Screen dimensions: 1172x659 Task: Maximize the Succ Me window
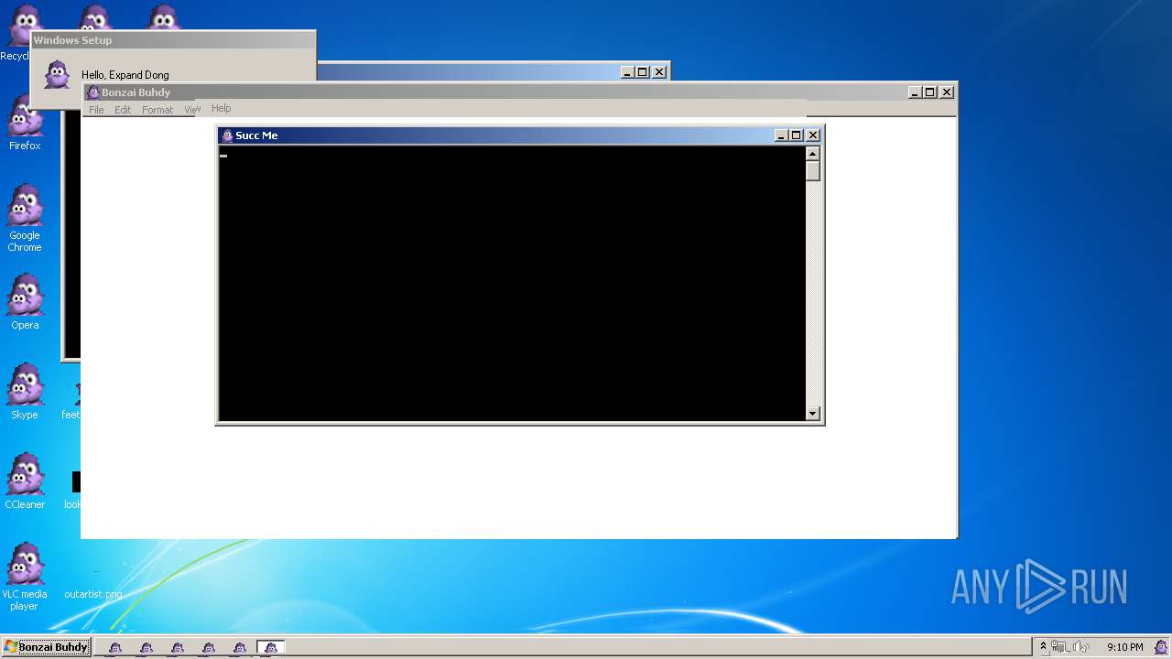pos(796,135)
